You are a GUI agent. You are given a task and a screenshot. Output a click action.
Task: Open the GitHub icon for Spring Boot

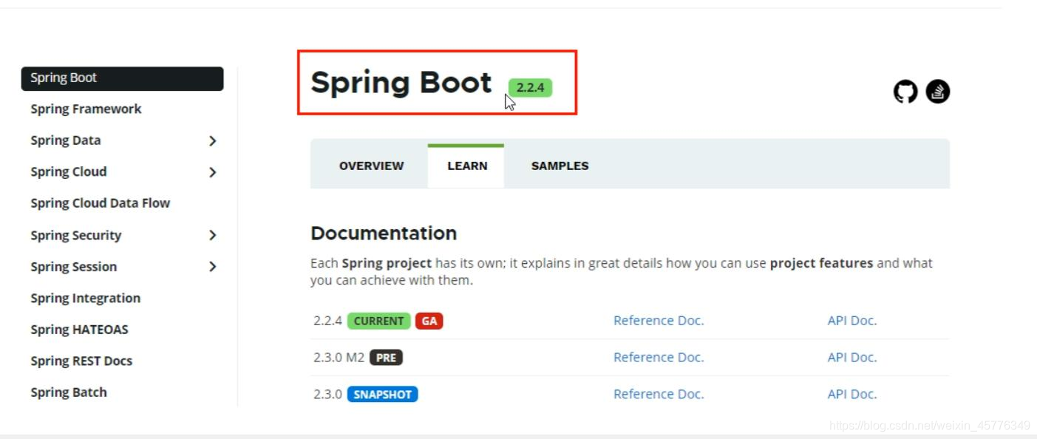[x=903, y=91]
